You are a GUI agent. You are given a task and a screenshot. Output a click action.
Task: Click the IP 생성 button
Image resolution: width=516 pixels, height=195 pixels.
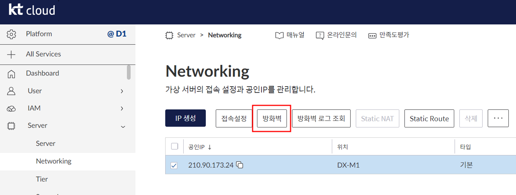point(186,118)
